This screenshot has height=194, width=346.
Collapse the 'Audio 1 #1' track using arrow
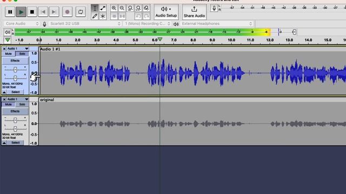click(x=4, y=92)
